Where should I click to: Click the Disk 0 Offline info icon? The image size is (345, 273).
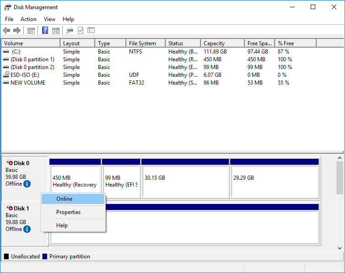[27, 184]
